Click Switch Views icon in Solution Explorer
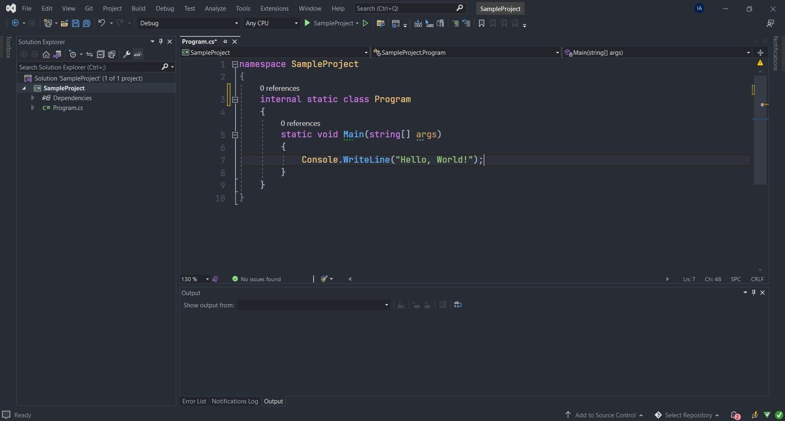 pos(57,54)
